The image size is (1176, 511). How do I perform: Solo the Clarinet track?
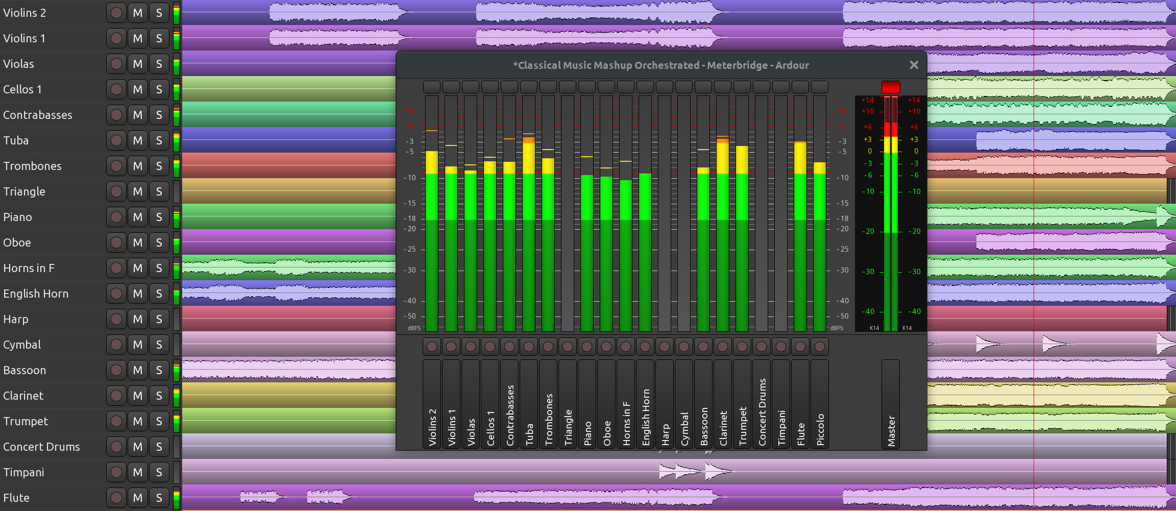tap(159, 396)
